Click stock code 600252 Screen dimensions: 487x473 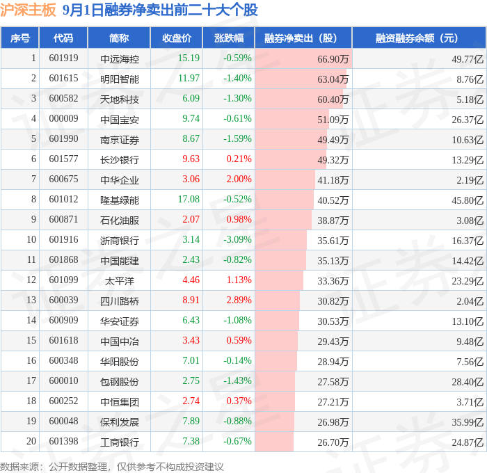63,401
